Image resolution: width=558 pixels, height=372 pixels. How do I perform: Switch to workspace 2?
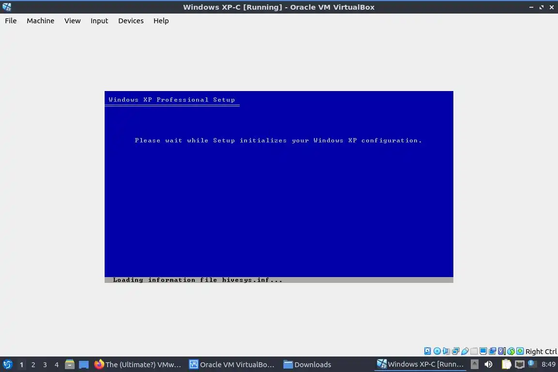[x=33, y=365]
